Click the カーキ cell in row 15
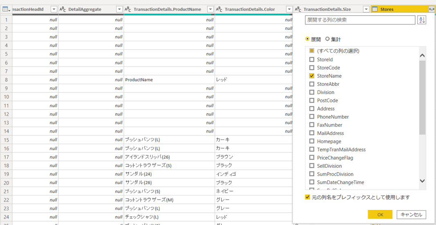Screen dimensions: 436x225 click(x=254, y=139)
